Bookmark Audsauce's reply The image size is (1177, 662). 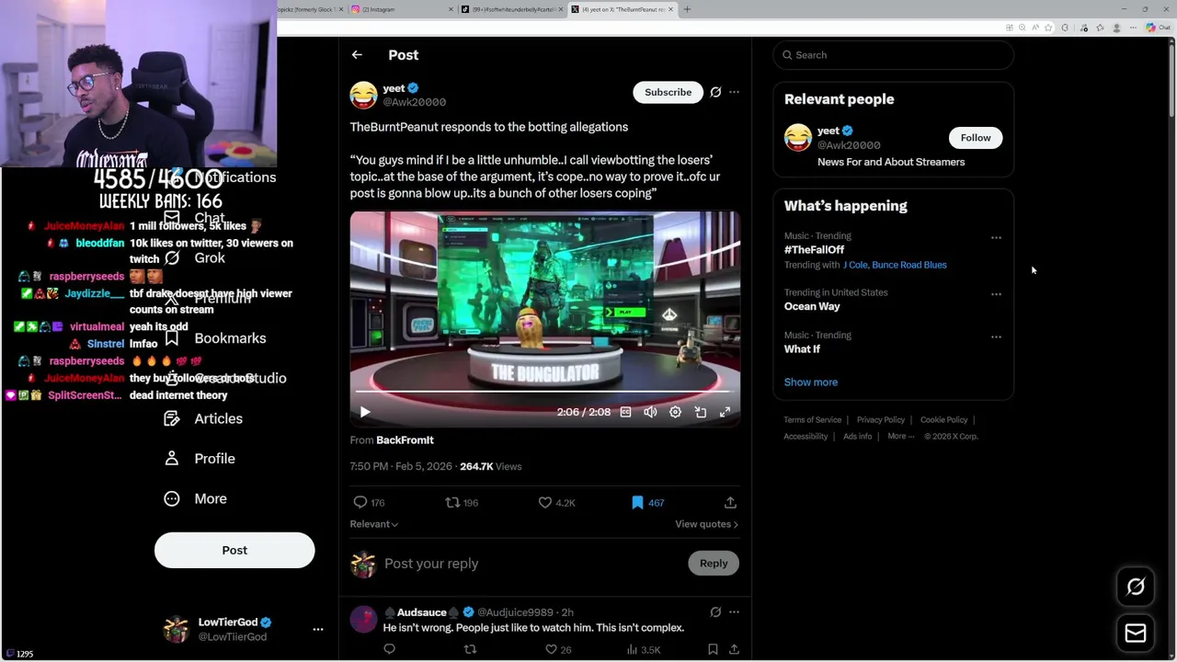[x=713, y=649]
